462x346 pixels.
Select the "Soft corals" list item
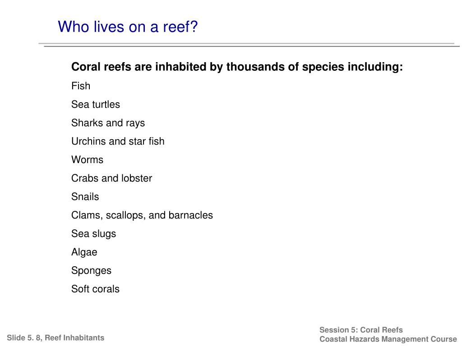95,289
